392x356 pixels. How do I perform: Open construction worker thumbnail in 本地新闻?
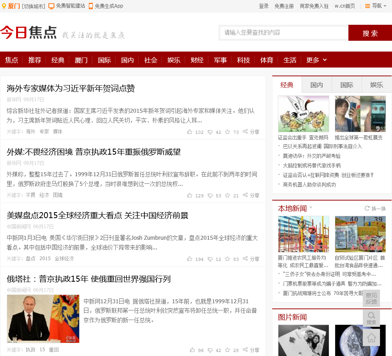pyautogui.click(x=304, y=234)
